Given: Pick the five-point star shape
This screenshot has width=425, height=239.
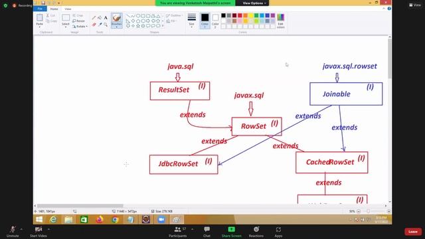Looking at the screenshot, I should 138,26.
